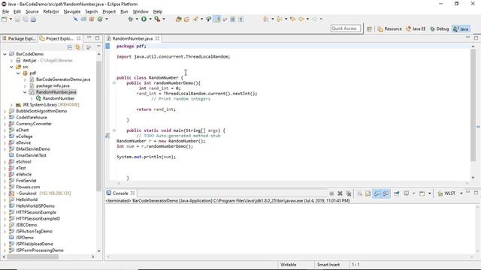Click the Search flashlight toolbar icon
The width and height of the screenshot is (481, 270).
point(195,19)
